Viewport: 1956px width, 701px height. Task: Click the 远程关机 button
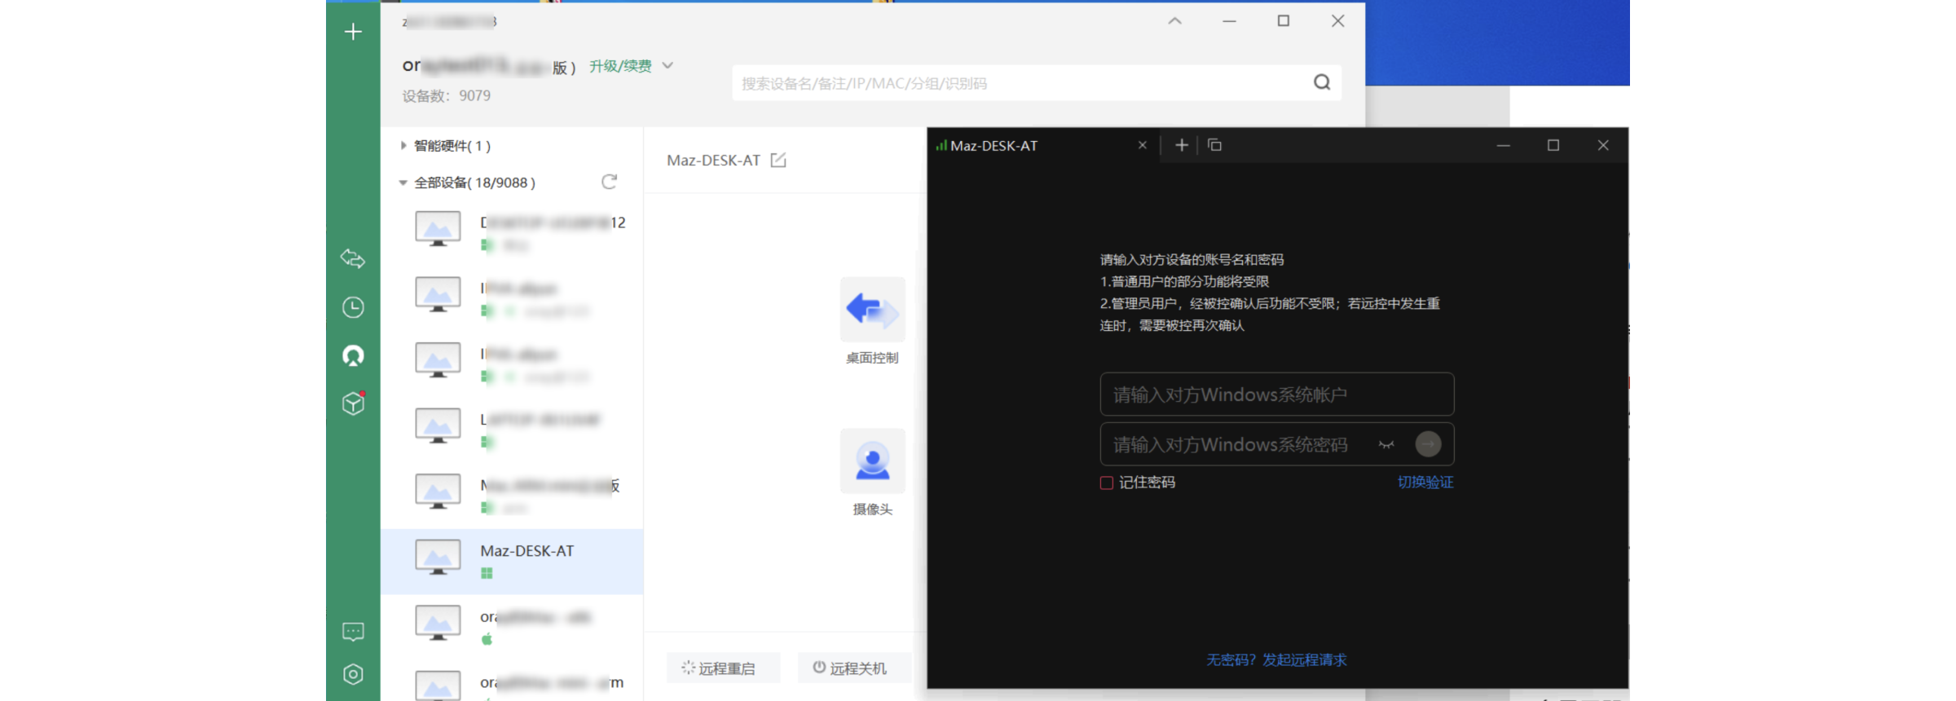pyautogui.click(x=853, y=668)
